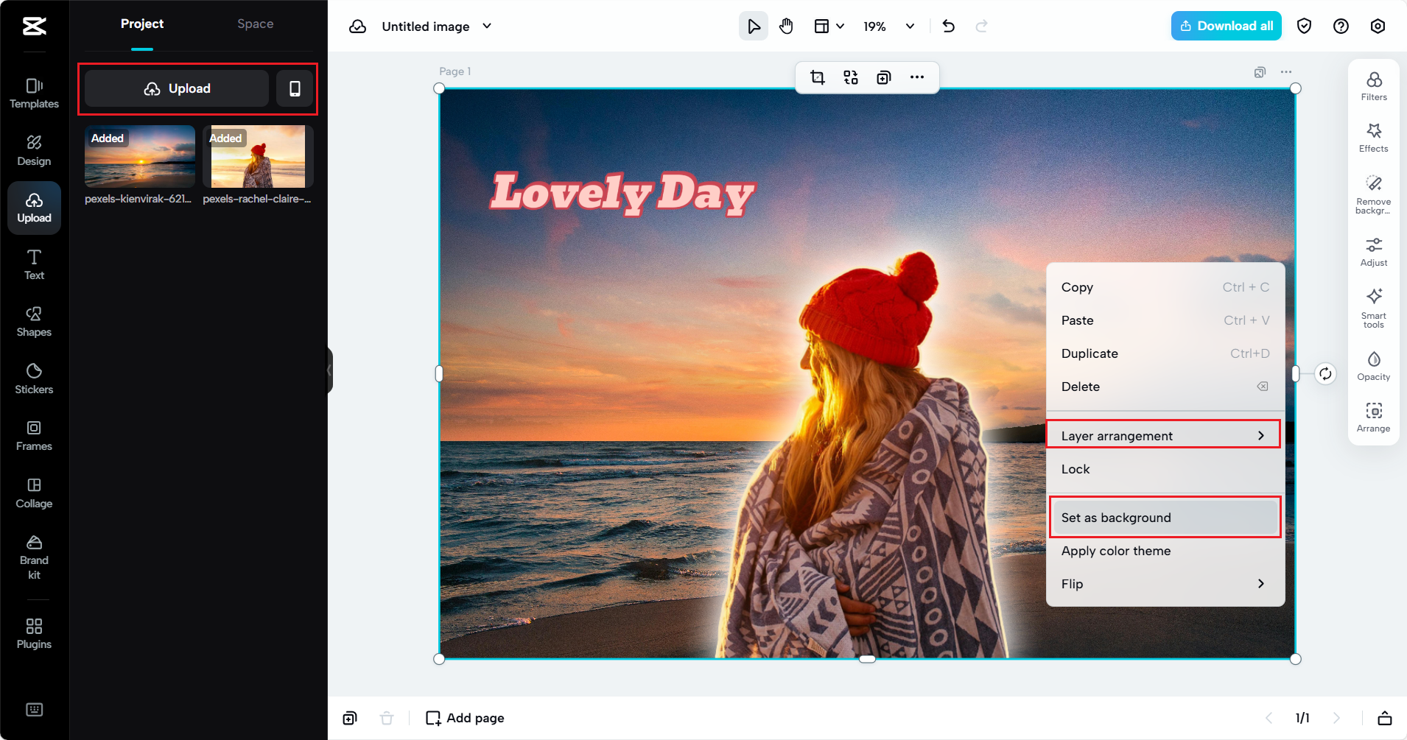Open the Opacity control
Screen dimensions: 1407x740
[x=1373, y=366]
